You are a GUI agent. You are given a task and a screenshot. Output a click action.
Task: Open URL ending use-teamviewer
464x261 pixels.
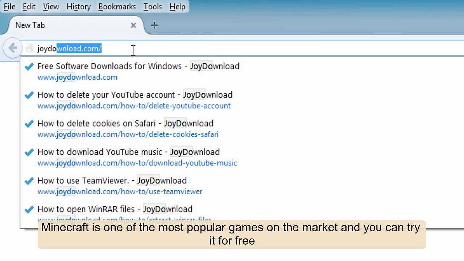pos(120,192)
